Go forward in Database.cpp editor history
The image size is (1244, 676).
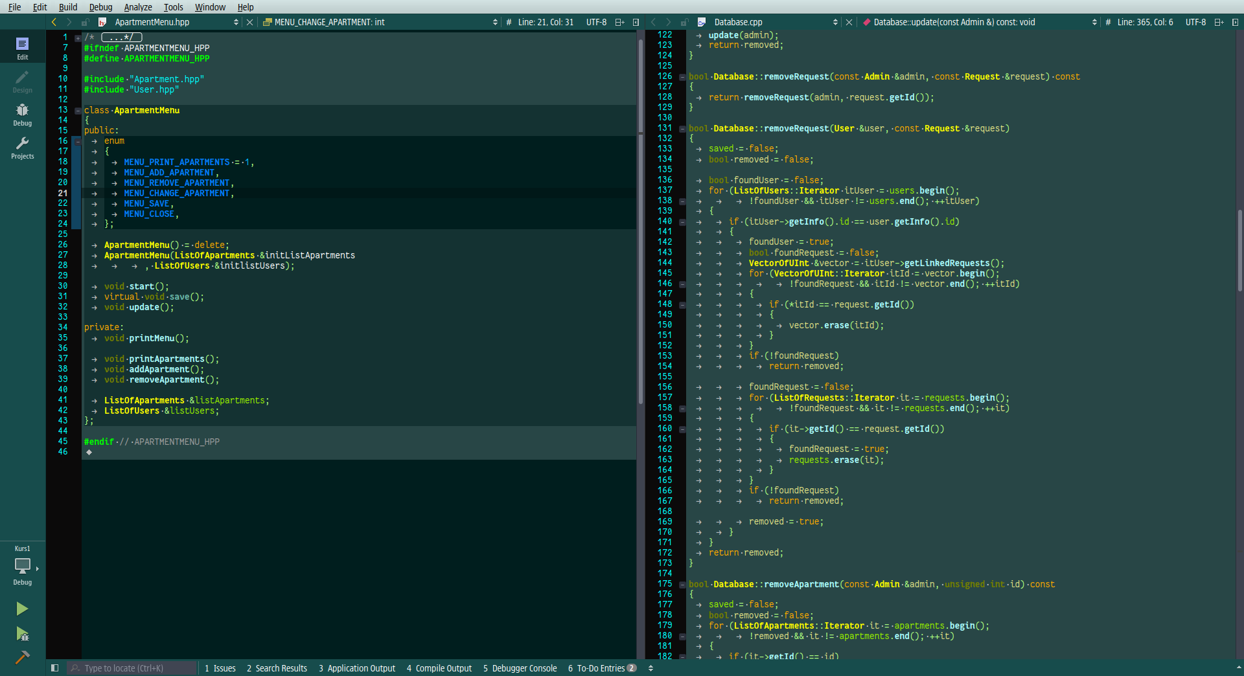click(669, 22)
